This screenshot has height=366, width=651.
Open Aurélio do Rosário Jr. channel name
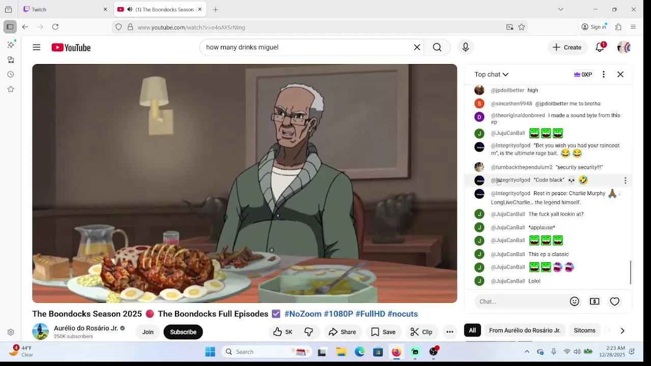[86, 328]
